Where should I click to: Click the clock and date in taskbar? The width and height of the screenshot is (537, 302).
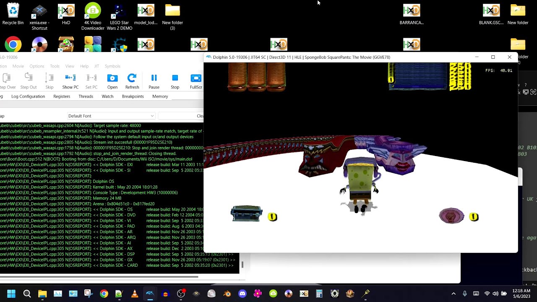(x=521, y=294)
